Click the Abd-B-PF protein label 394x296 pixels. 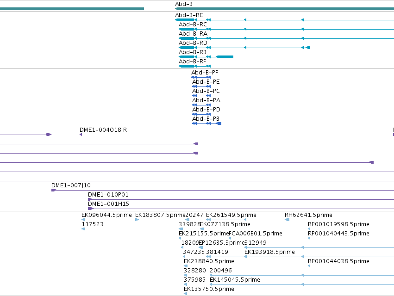(205, 73)
